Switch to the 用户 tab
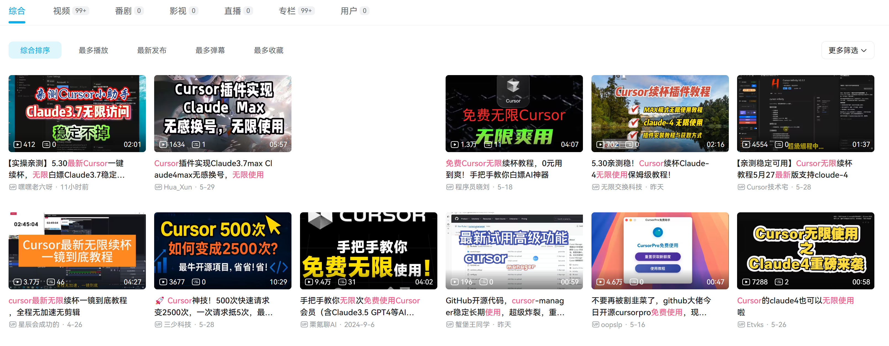The width and height of the screenshot is (889, 346). coord(349,11)
